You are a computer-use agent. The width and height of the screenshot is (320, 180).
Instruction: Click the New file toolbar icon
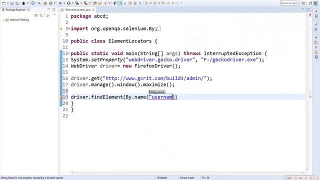[x=3, y=3]
